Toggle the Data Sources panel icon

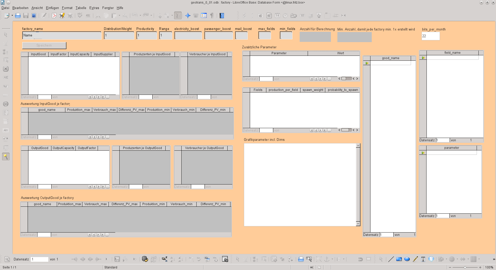[204, 16]
